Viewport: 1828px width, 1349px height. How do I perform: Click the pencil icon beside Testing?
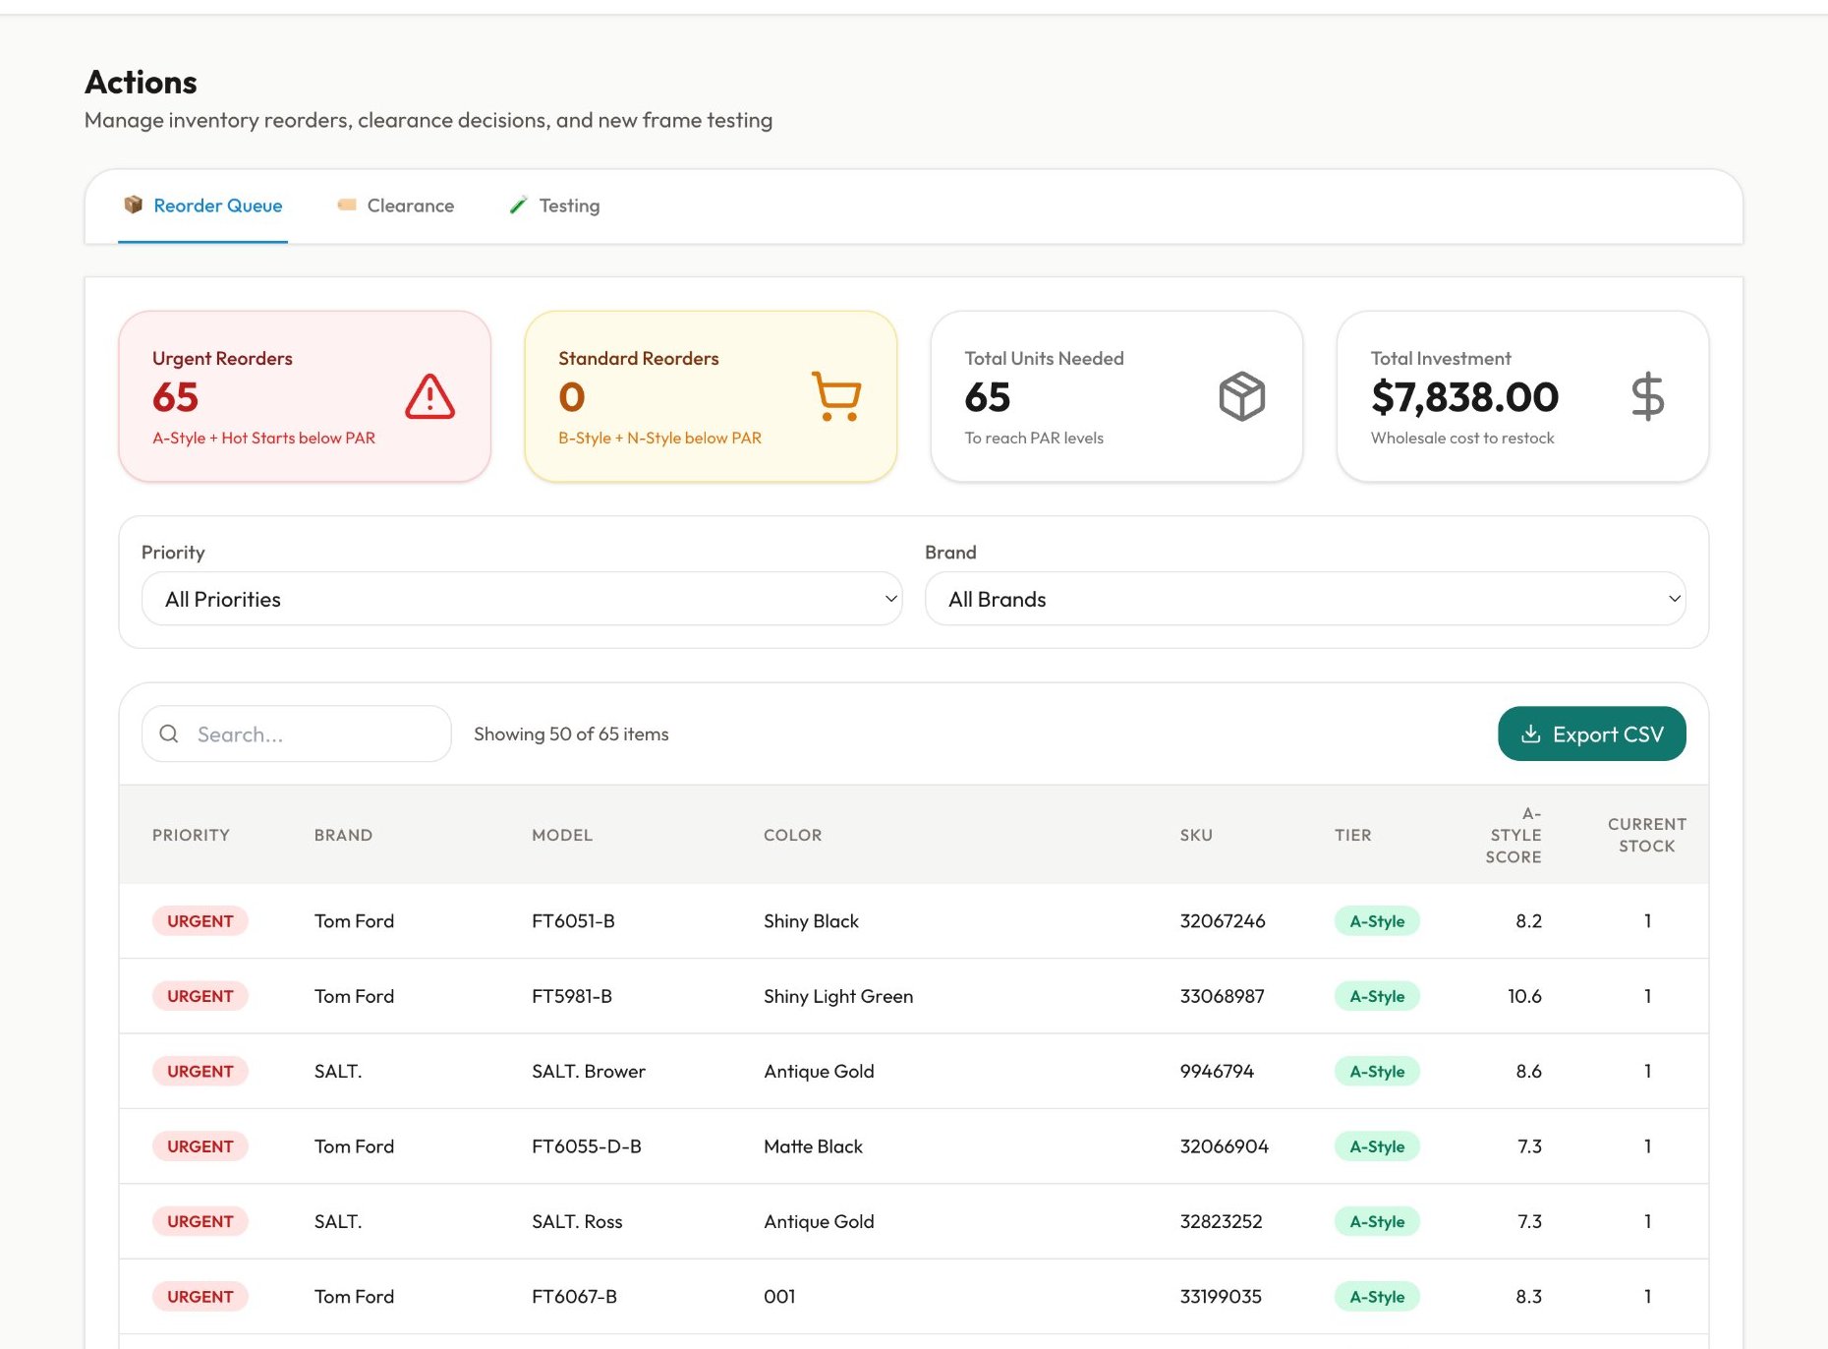(x=519, y=205)
